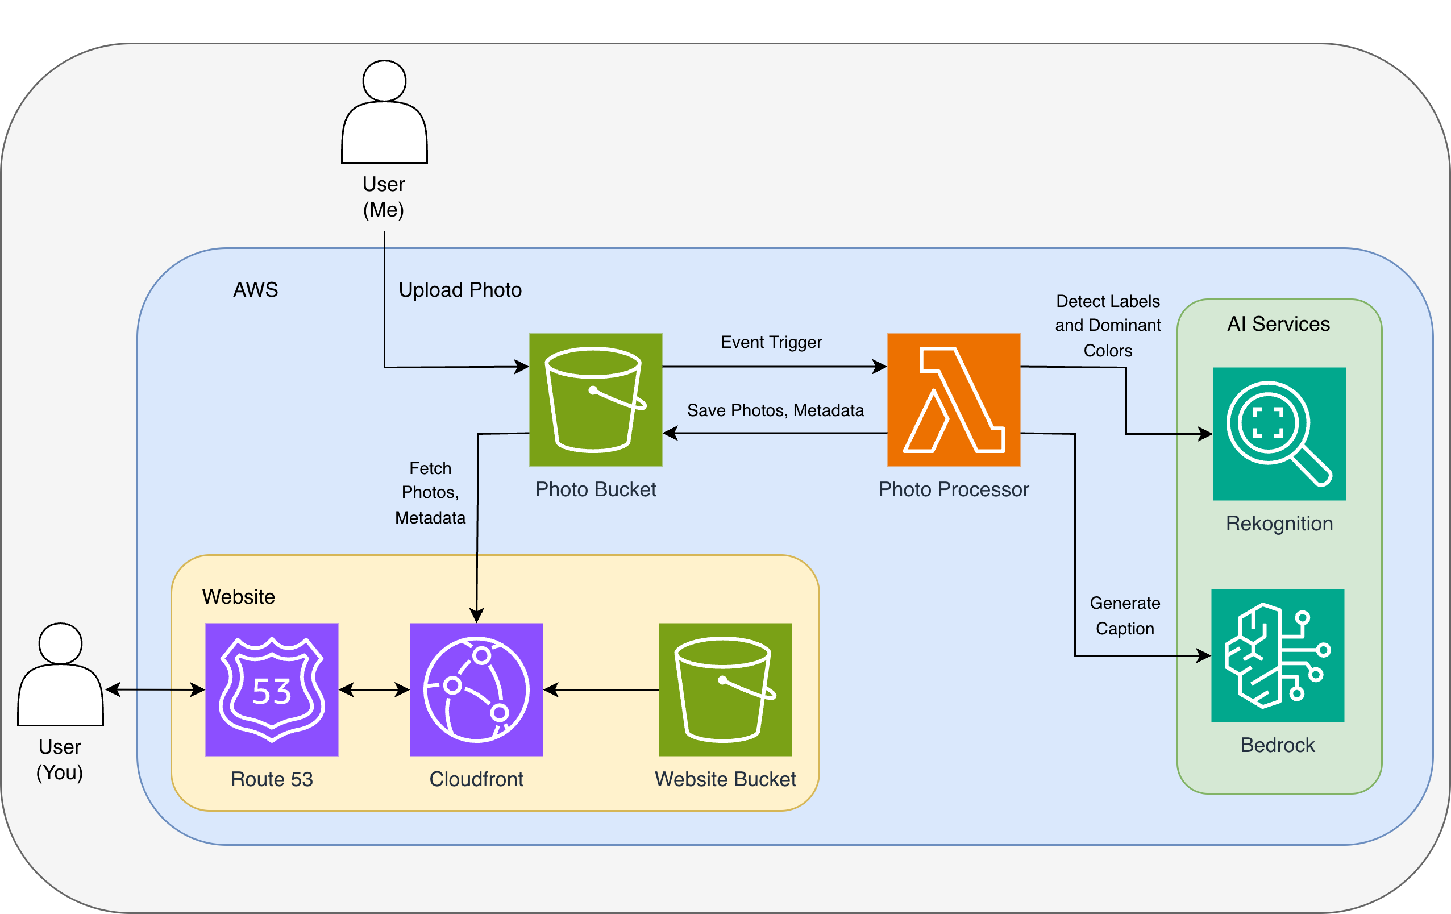Click the Save Photos, Metadata text
The image size is (1451, 914).
point(775,410)
